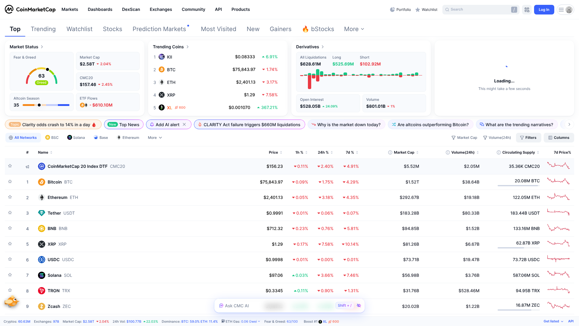The height and width of the screenshot is (326, 579).
Task: Click the hide icon in Ask CMC AI bar
Action: 359,305
